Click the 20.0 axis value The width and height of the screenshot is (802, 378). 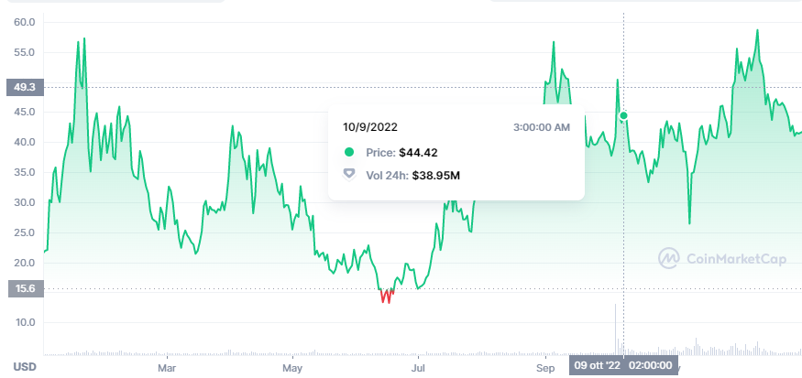click(x=25, y=263)
